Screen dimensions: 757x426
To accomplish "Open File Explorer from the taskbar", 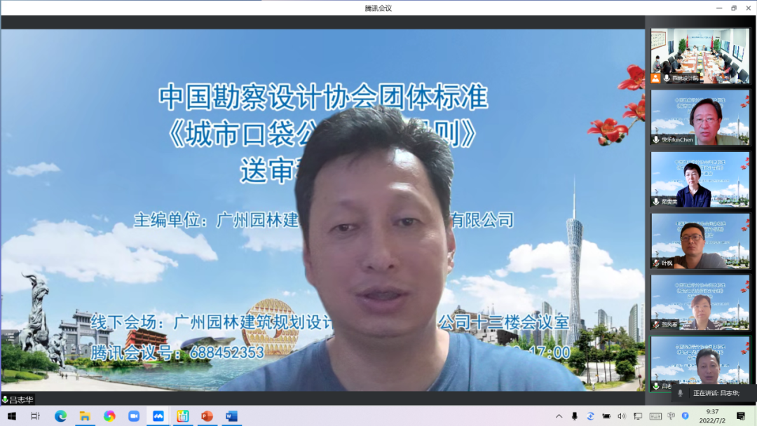I will 85,416.
